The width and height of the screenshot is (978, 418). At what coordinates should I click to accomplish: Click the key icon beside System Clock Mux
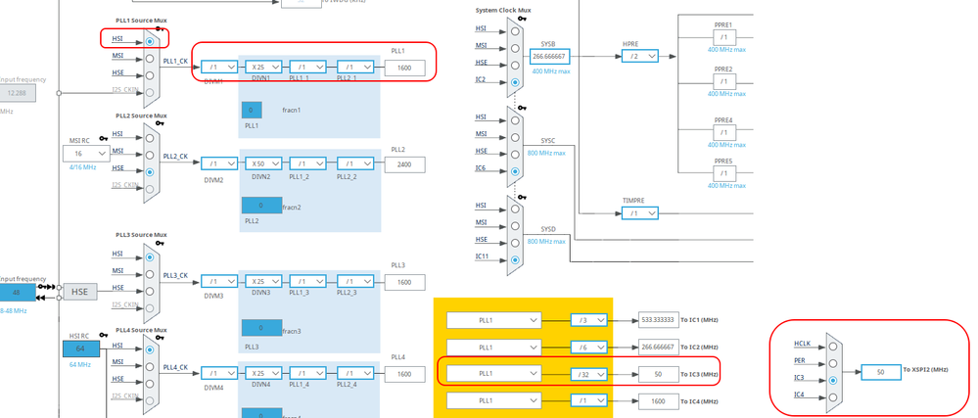[522, 19]
